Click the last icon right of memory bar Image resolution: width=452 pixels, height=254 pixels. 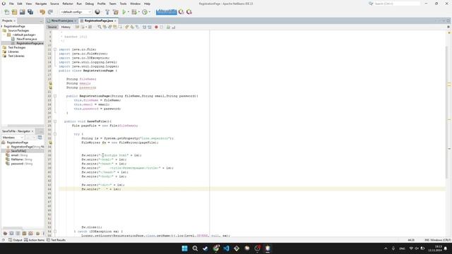(x=189, y=12)
